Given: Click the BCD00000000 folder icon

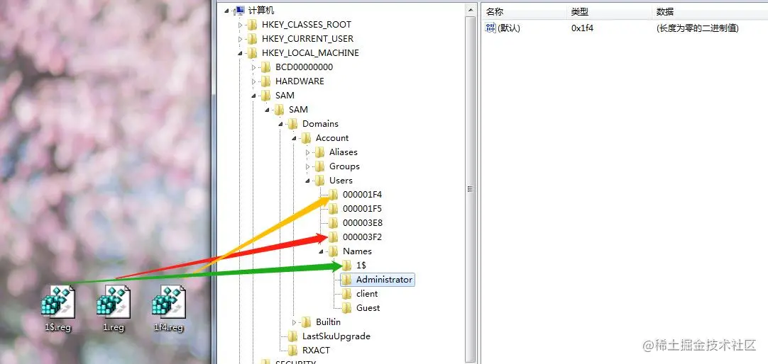Looking at the screenshot, I should (x=266, y=67).
